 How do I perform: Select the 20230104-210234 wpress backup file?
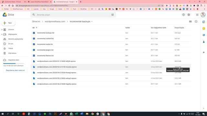(111, 72)
